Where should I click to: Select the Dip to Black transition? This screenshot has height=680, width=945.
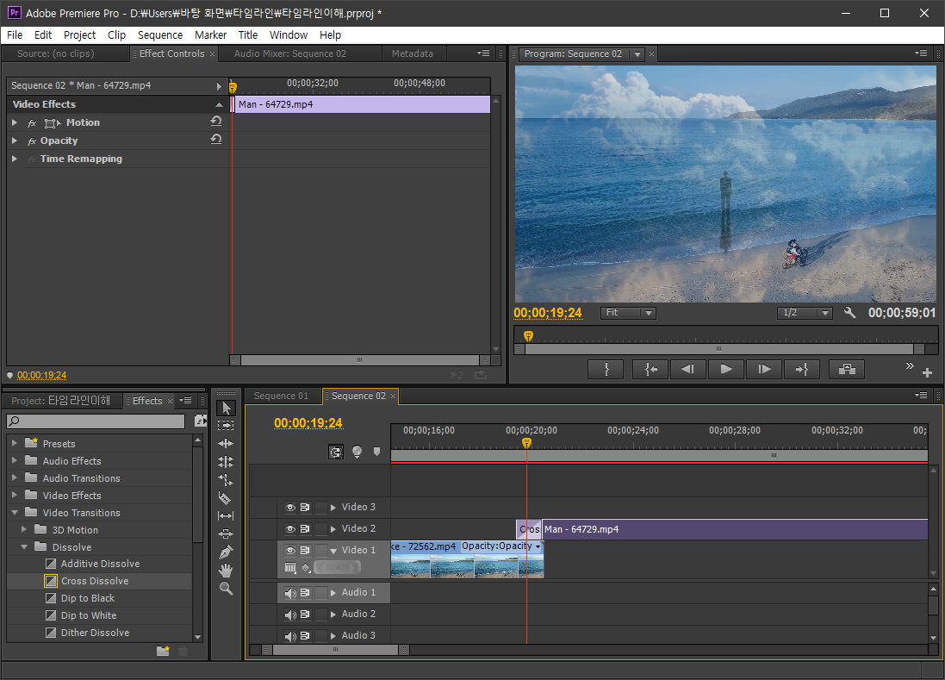point(87,598)
